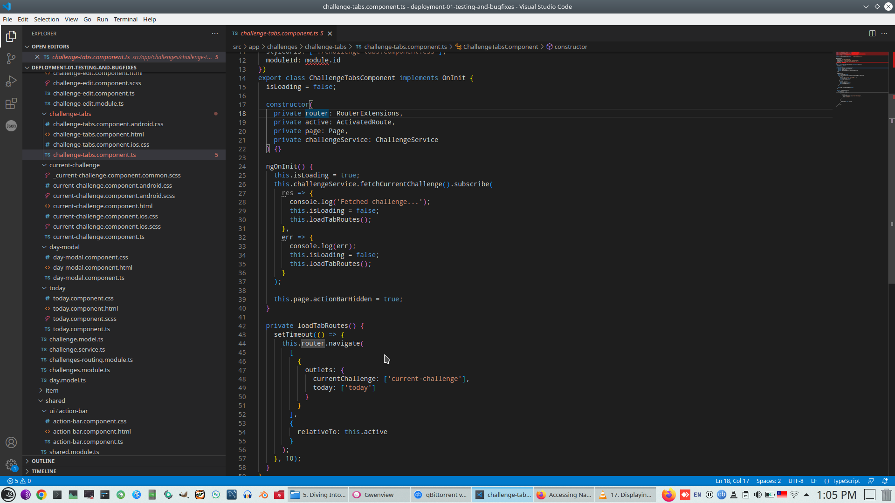Open the Accounts menu icon
Viewport: 895px width, 503px height.
coord(11,442)
